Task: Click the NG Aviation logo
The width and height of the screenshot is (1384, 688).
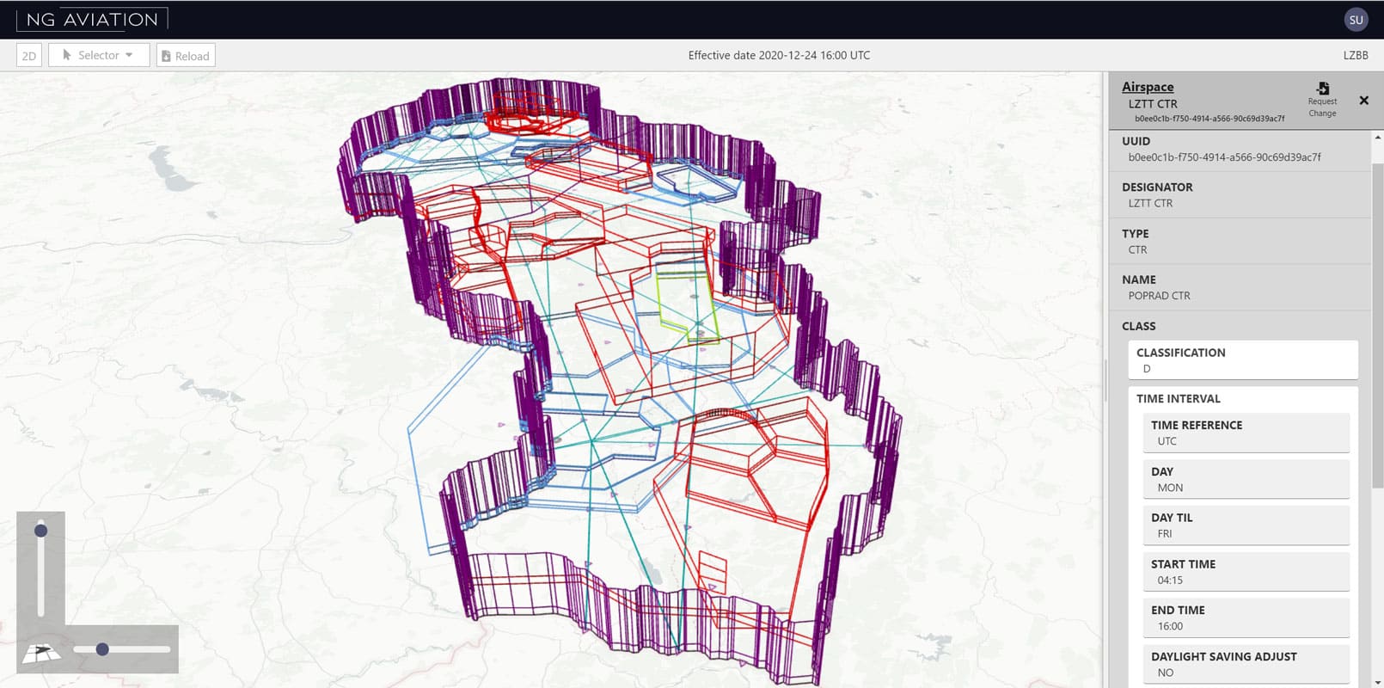Action: [x=92, y=19]
